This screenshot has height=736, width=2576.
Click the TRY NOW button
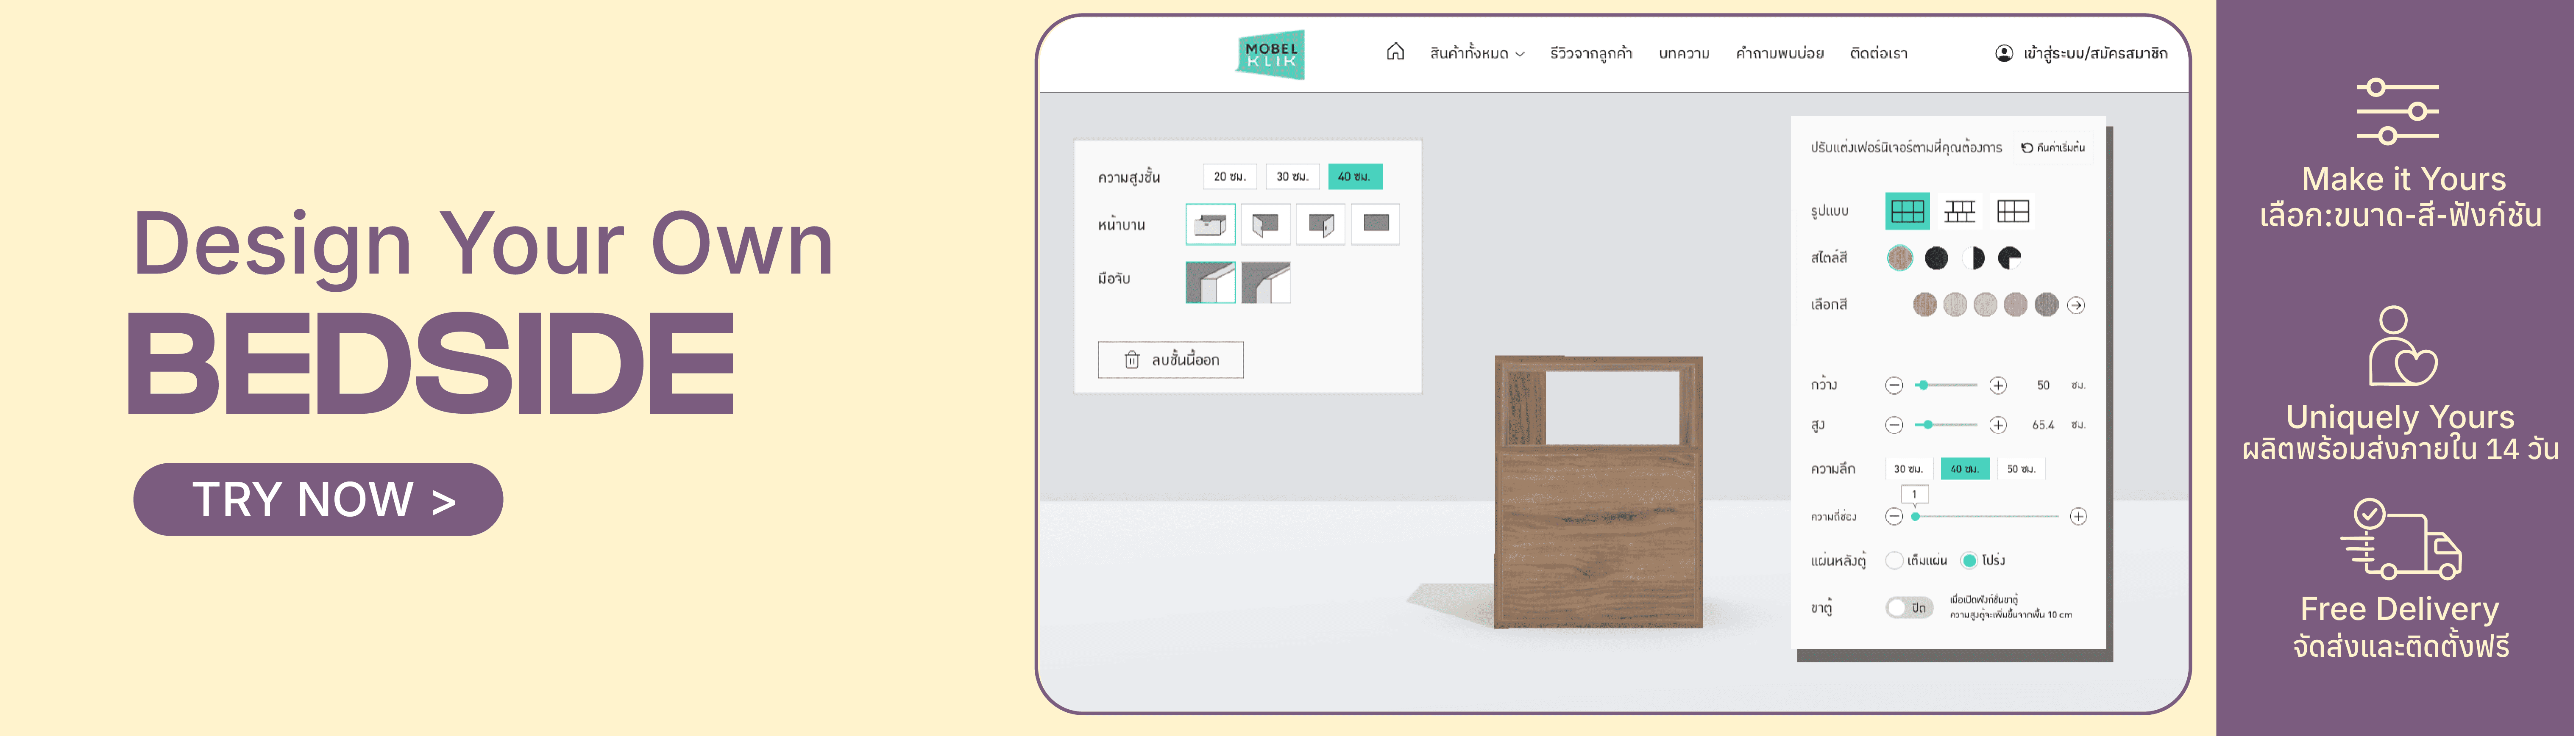pos(318,499)
